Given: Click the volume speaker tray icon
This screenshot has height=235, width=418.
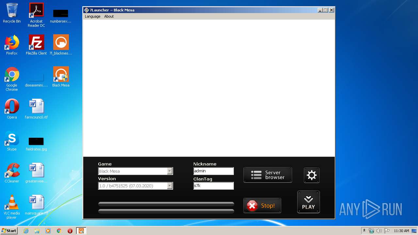Looking at the screenshot, I should coord(379,230).
